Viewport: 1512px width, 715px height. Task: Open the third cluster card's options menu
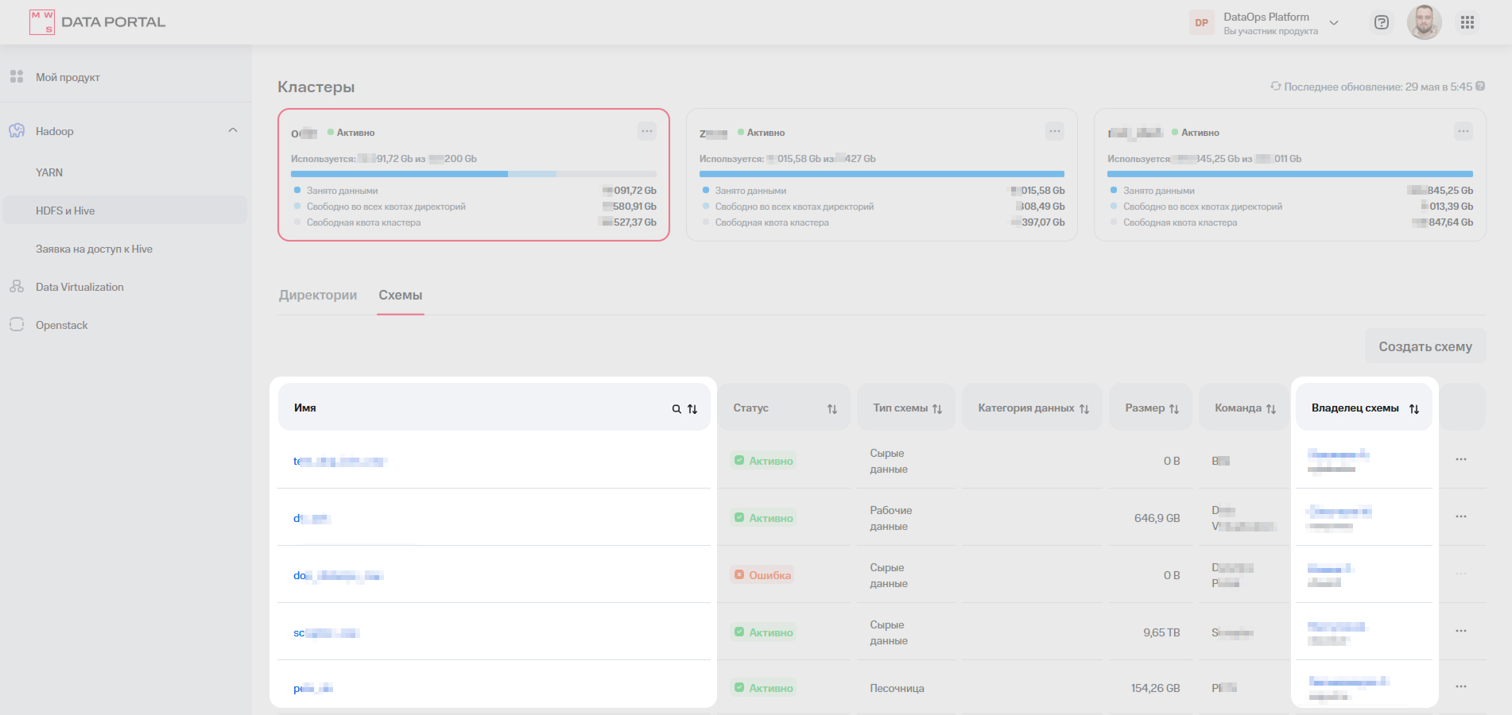click(x=1464, y=131)
